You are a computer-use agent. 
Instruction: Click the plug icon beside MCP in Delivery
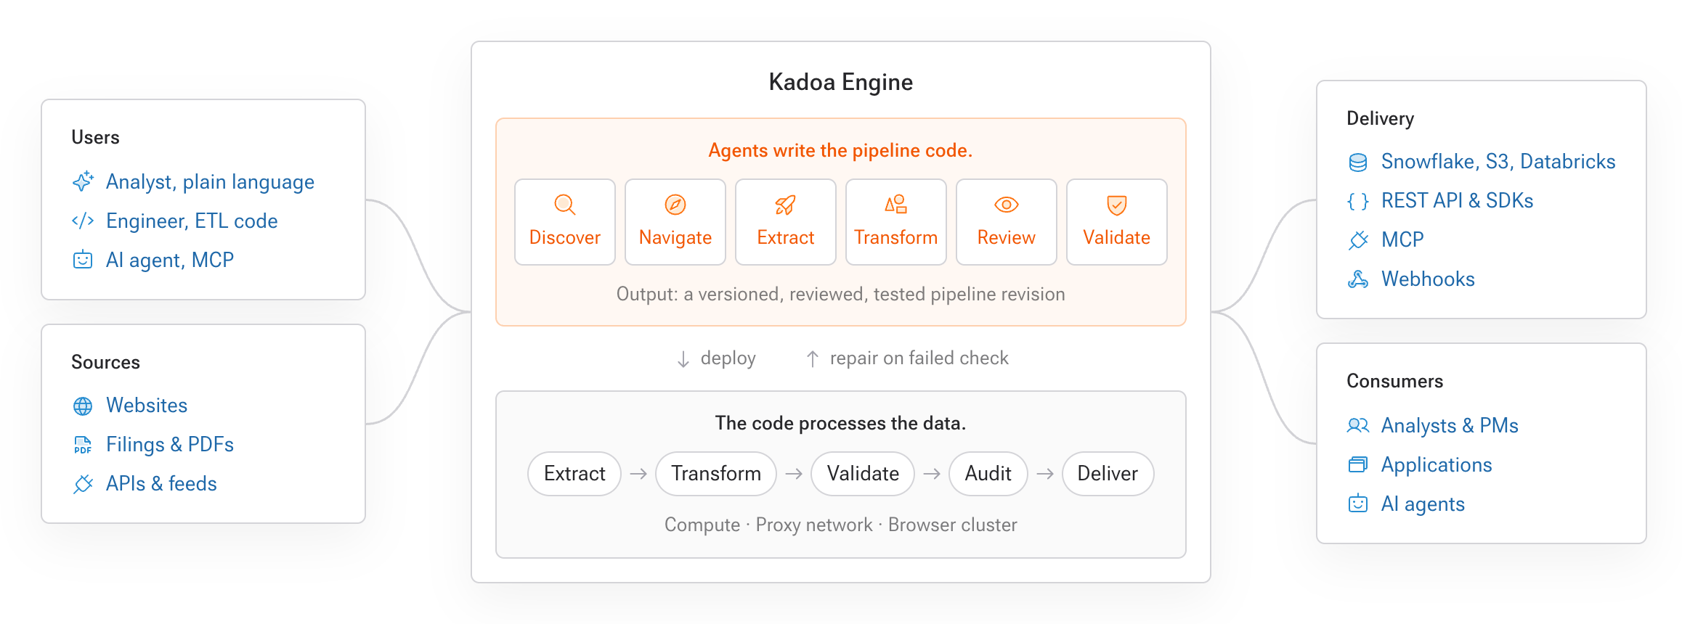[x=1358, y=240]
